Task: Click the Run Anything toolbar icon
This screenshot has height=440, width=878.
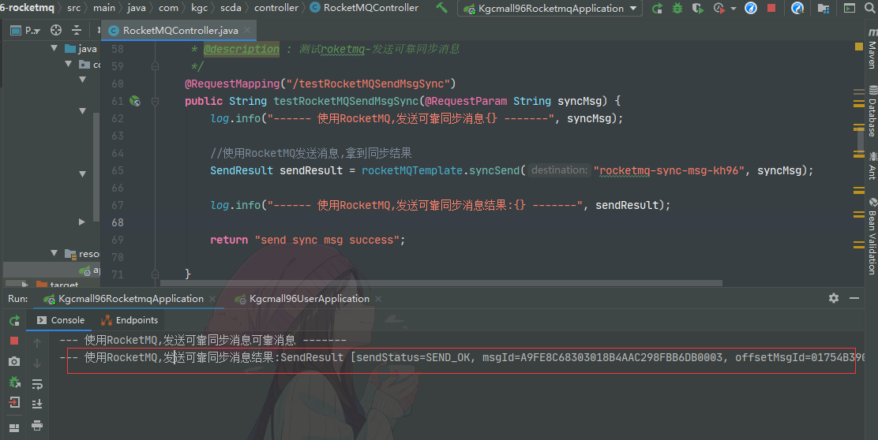Action: tap(850, 9)
